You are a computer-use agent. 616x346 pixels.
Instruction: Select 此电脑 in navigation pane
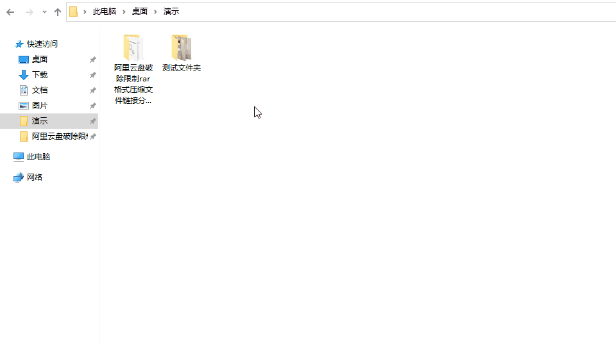tap(38, 156)
